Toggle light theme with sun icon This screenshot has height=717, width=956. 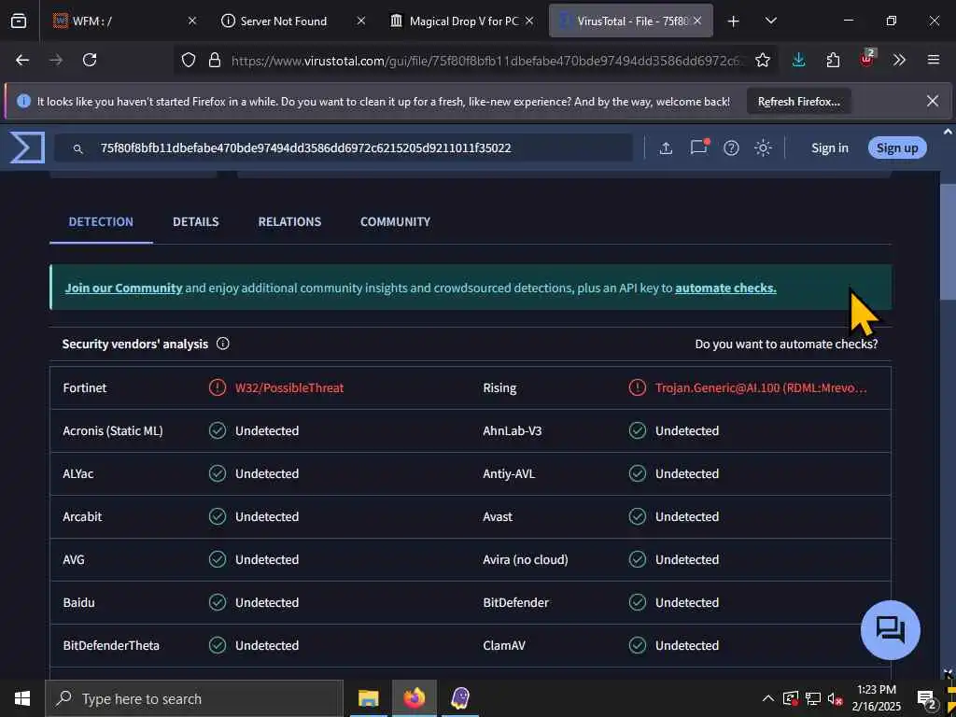point(763,148)
